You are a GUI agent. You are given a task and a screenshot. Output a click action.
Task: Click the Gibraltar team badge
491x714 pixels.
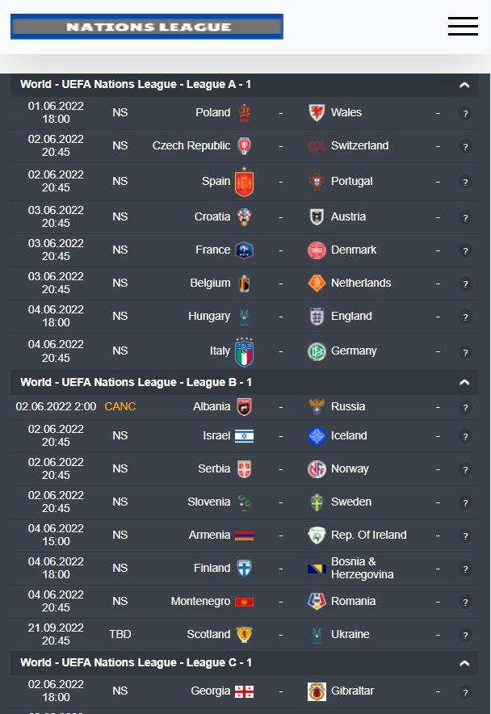point(317,691)
